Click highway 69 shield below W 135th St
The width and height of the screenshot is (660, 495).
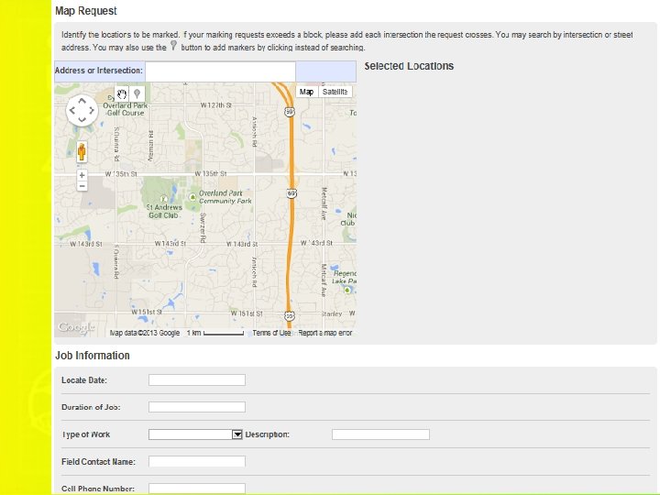(291, 193)
